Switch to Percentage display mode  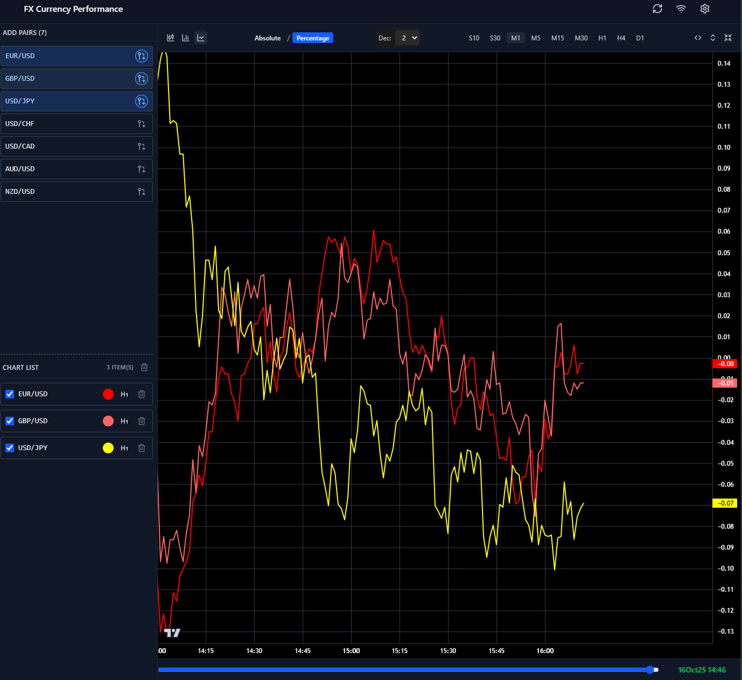pyautogui.click(x=313, y=38)
